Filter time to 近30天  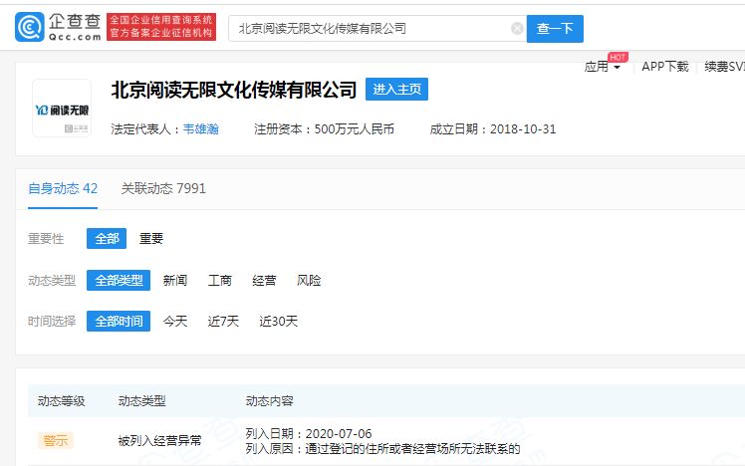coord(279,321)
